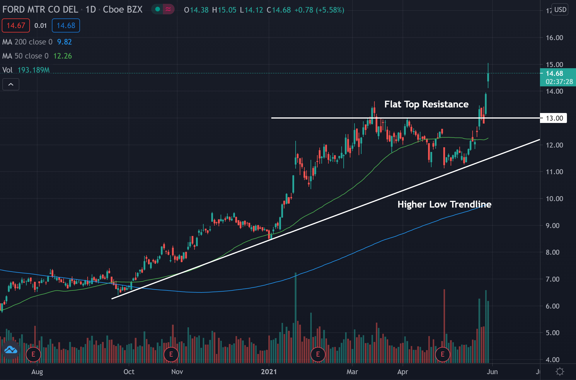Open the earnings marker before March

click(x=318, y=354)
